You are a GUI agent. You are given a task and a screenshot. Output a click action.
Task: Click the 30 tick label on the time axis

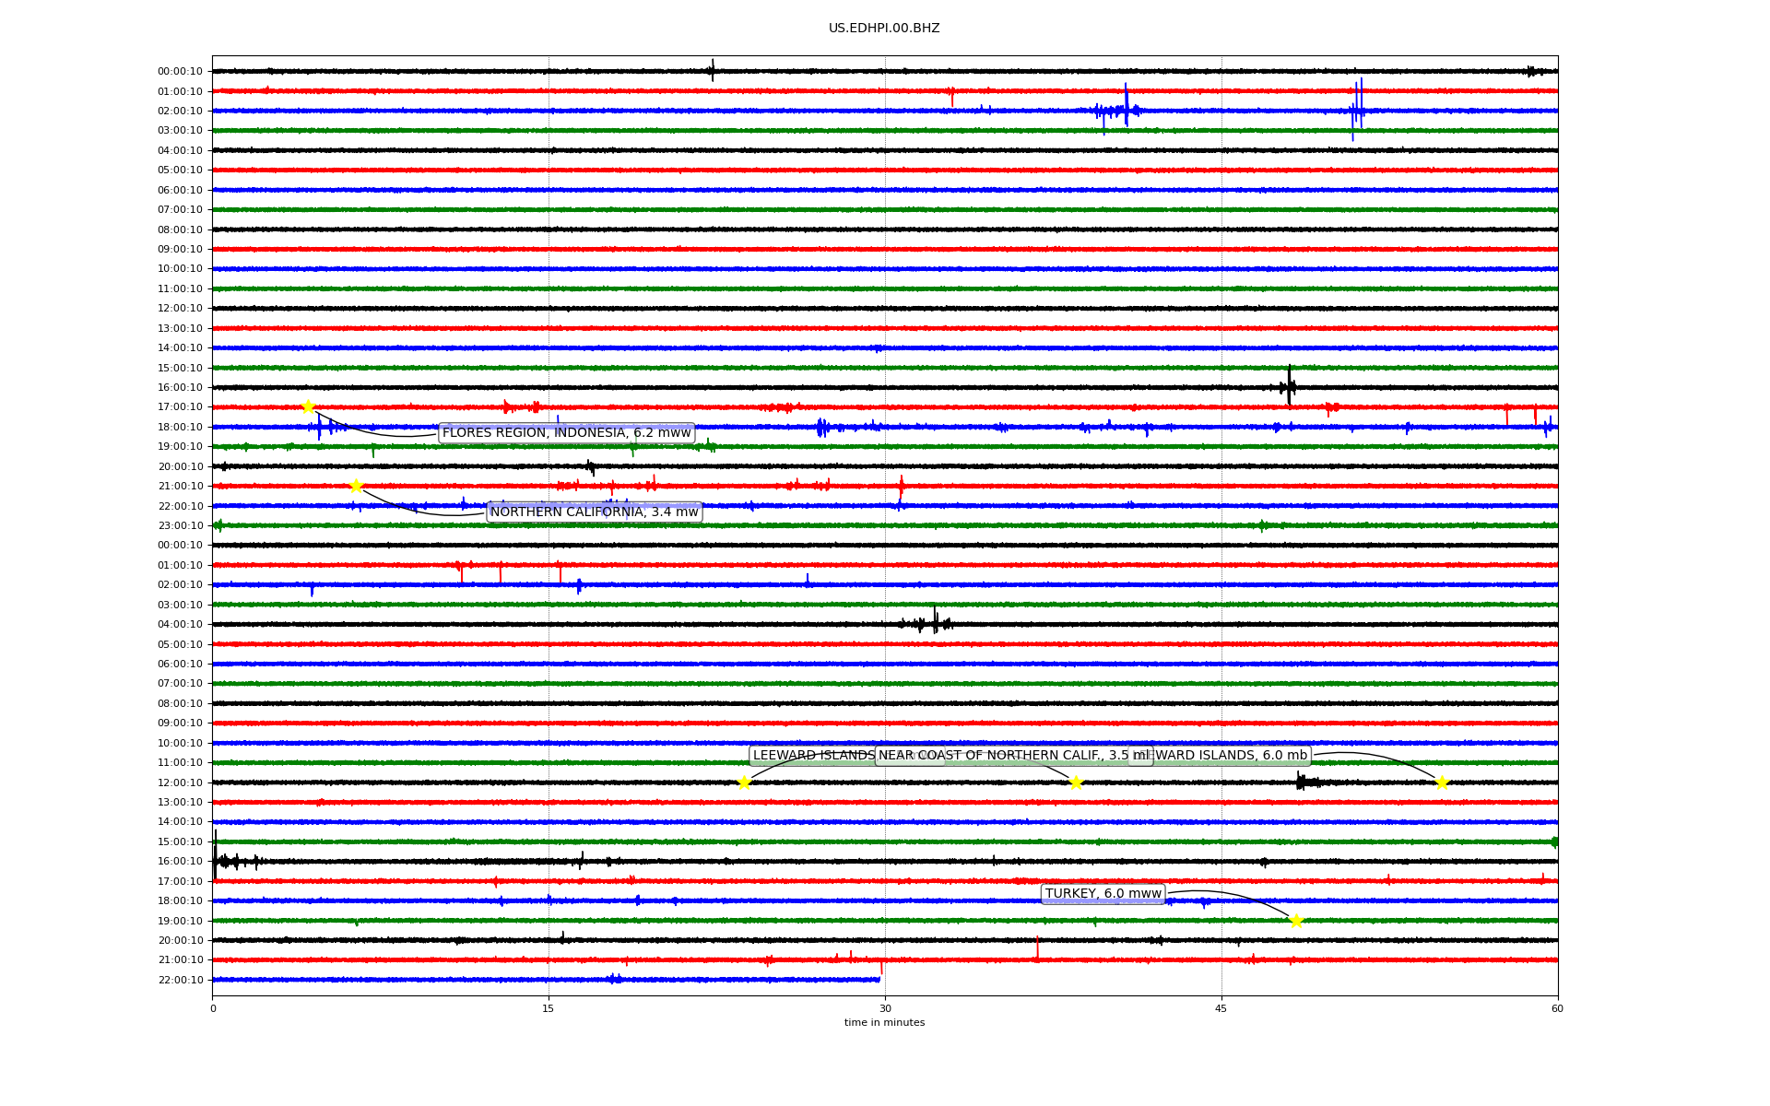(885, 1008)
